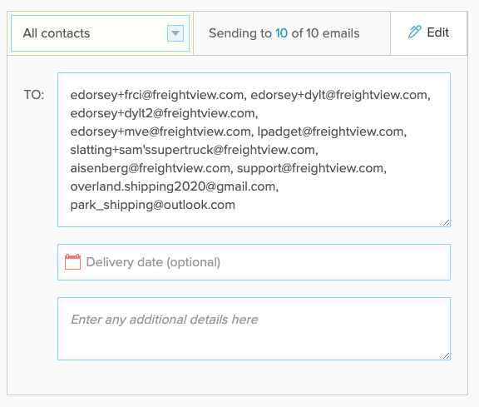Click into the additional details text box
Screen dimensions: 479x407
tap(254, 329)
